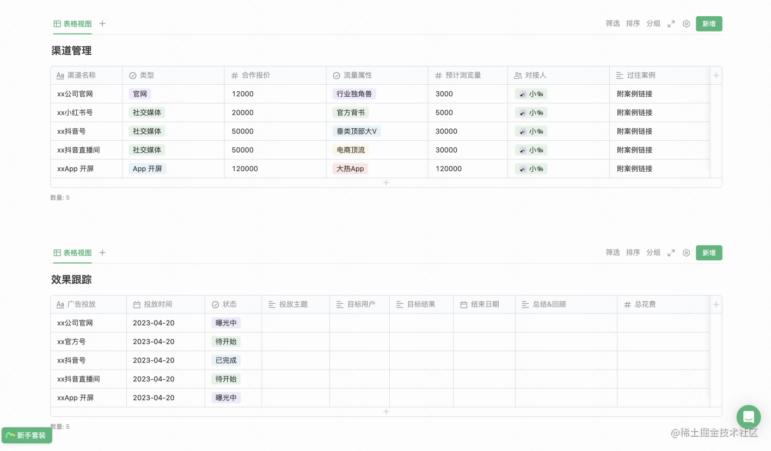Select the App 开屏 type tag
The width and height of the screenshot is (771, 451).
click(x=148, y=168)
